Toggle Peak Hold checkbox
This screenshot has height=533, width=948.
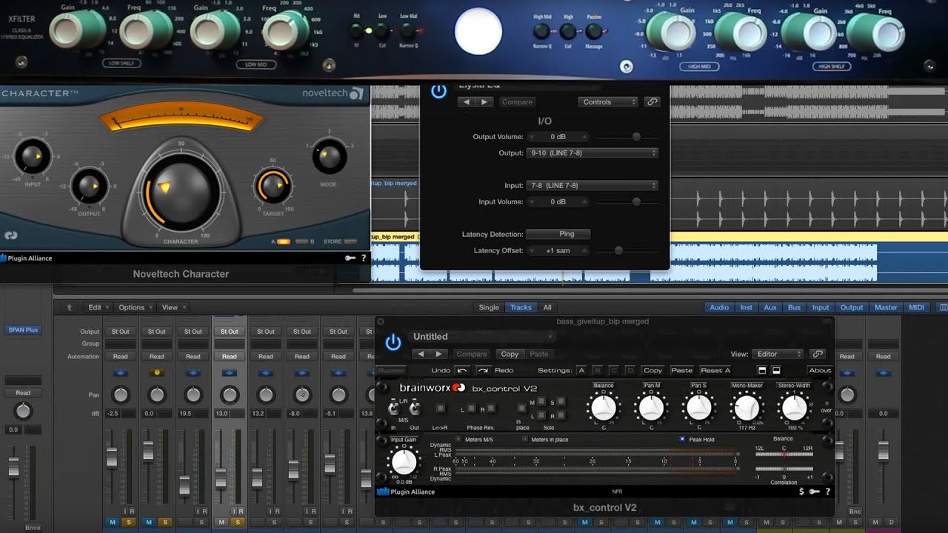(x=681, y=439)
